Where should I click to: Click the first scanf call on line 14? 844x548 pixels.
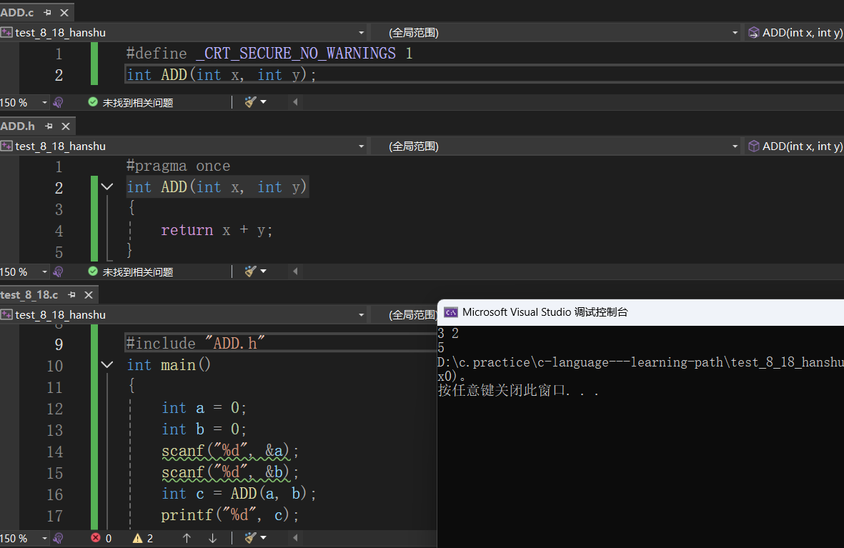[x=230, y=451]
